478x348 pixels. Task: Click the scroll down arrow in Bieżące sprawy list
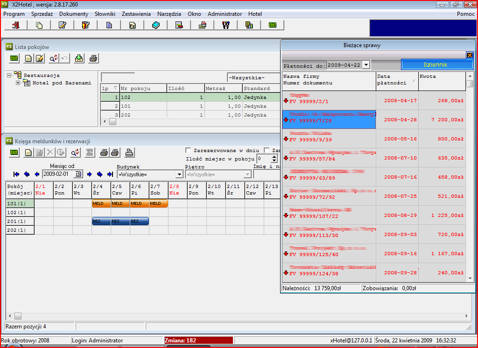pyautogui.click(x=470, y=278)
